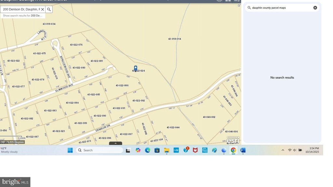
Task: Click parcel label 43-022-083
Action: 50,111
